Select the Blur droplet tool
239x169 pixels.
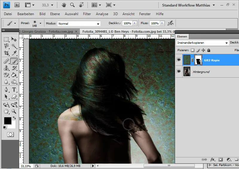6,82
